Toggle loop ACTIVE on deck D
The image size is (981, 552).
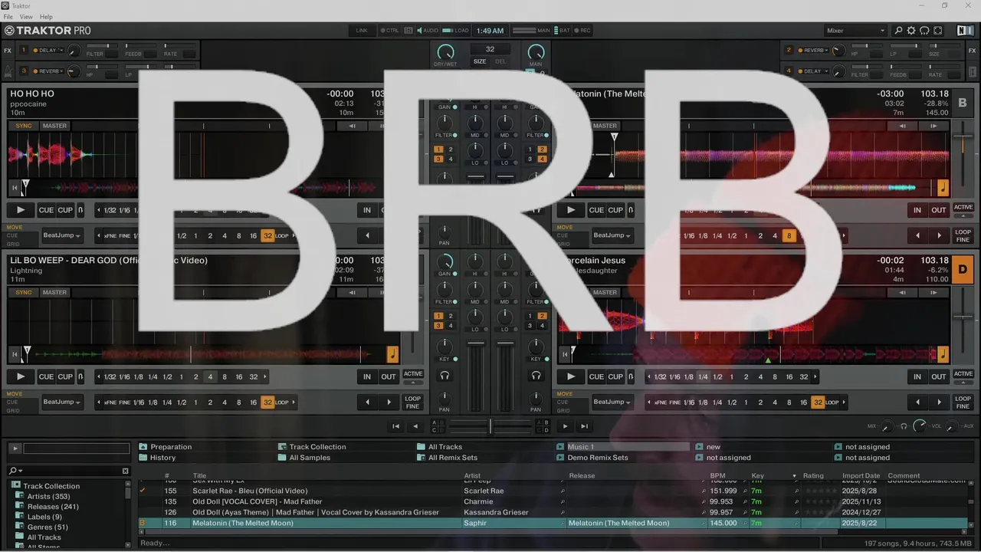(x=963, y=374)
